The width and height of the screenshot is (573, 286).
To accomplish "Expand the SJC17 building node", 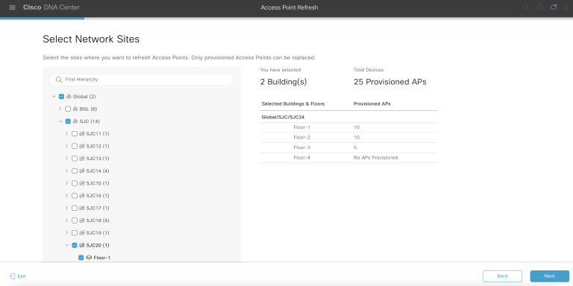I will (66, 208).
